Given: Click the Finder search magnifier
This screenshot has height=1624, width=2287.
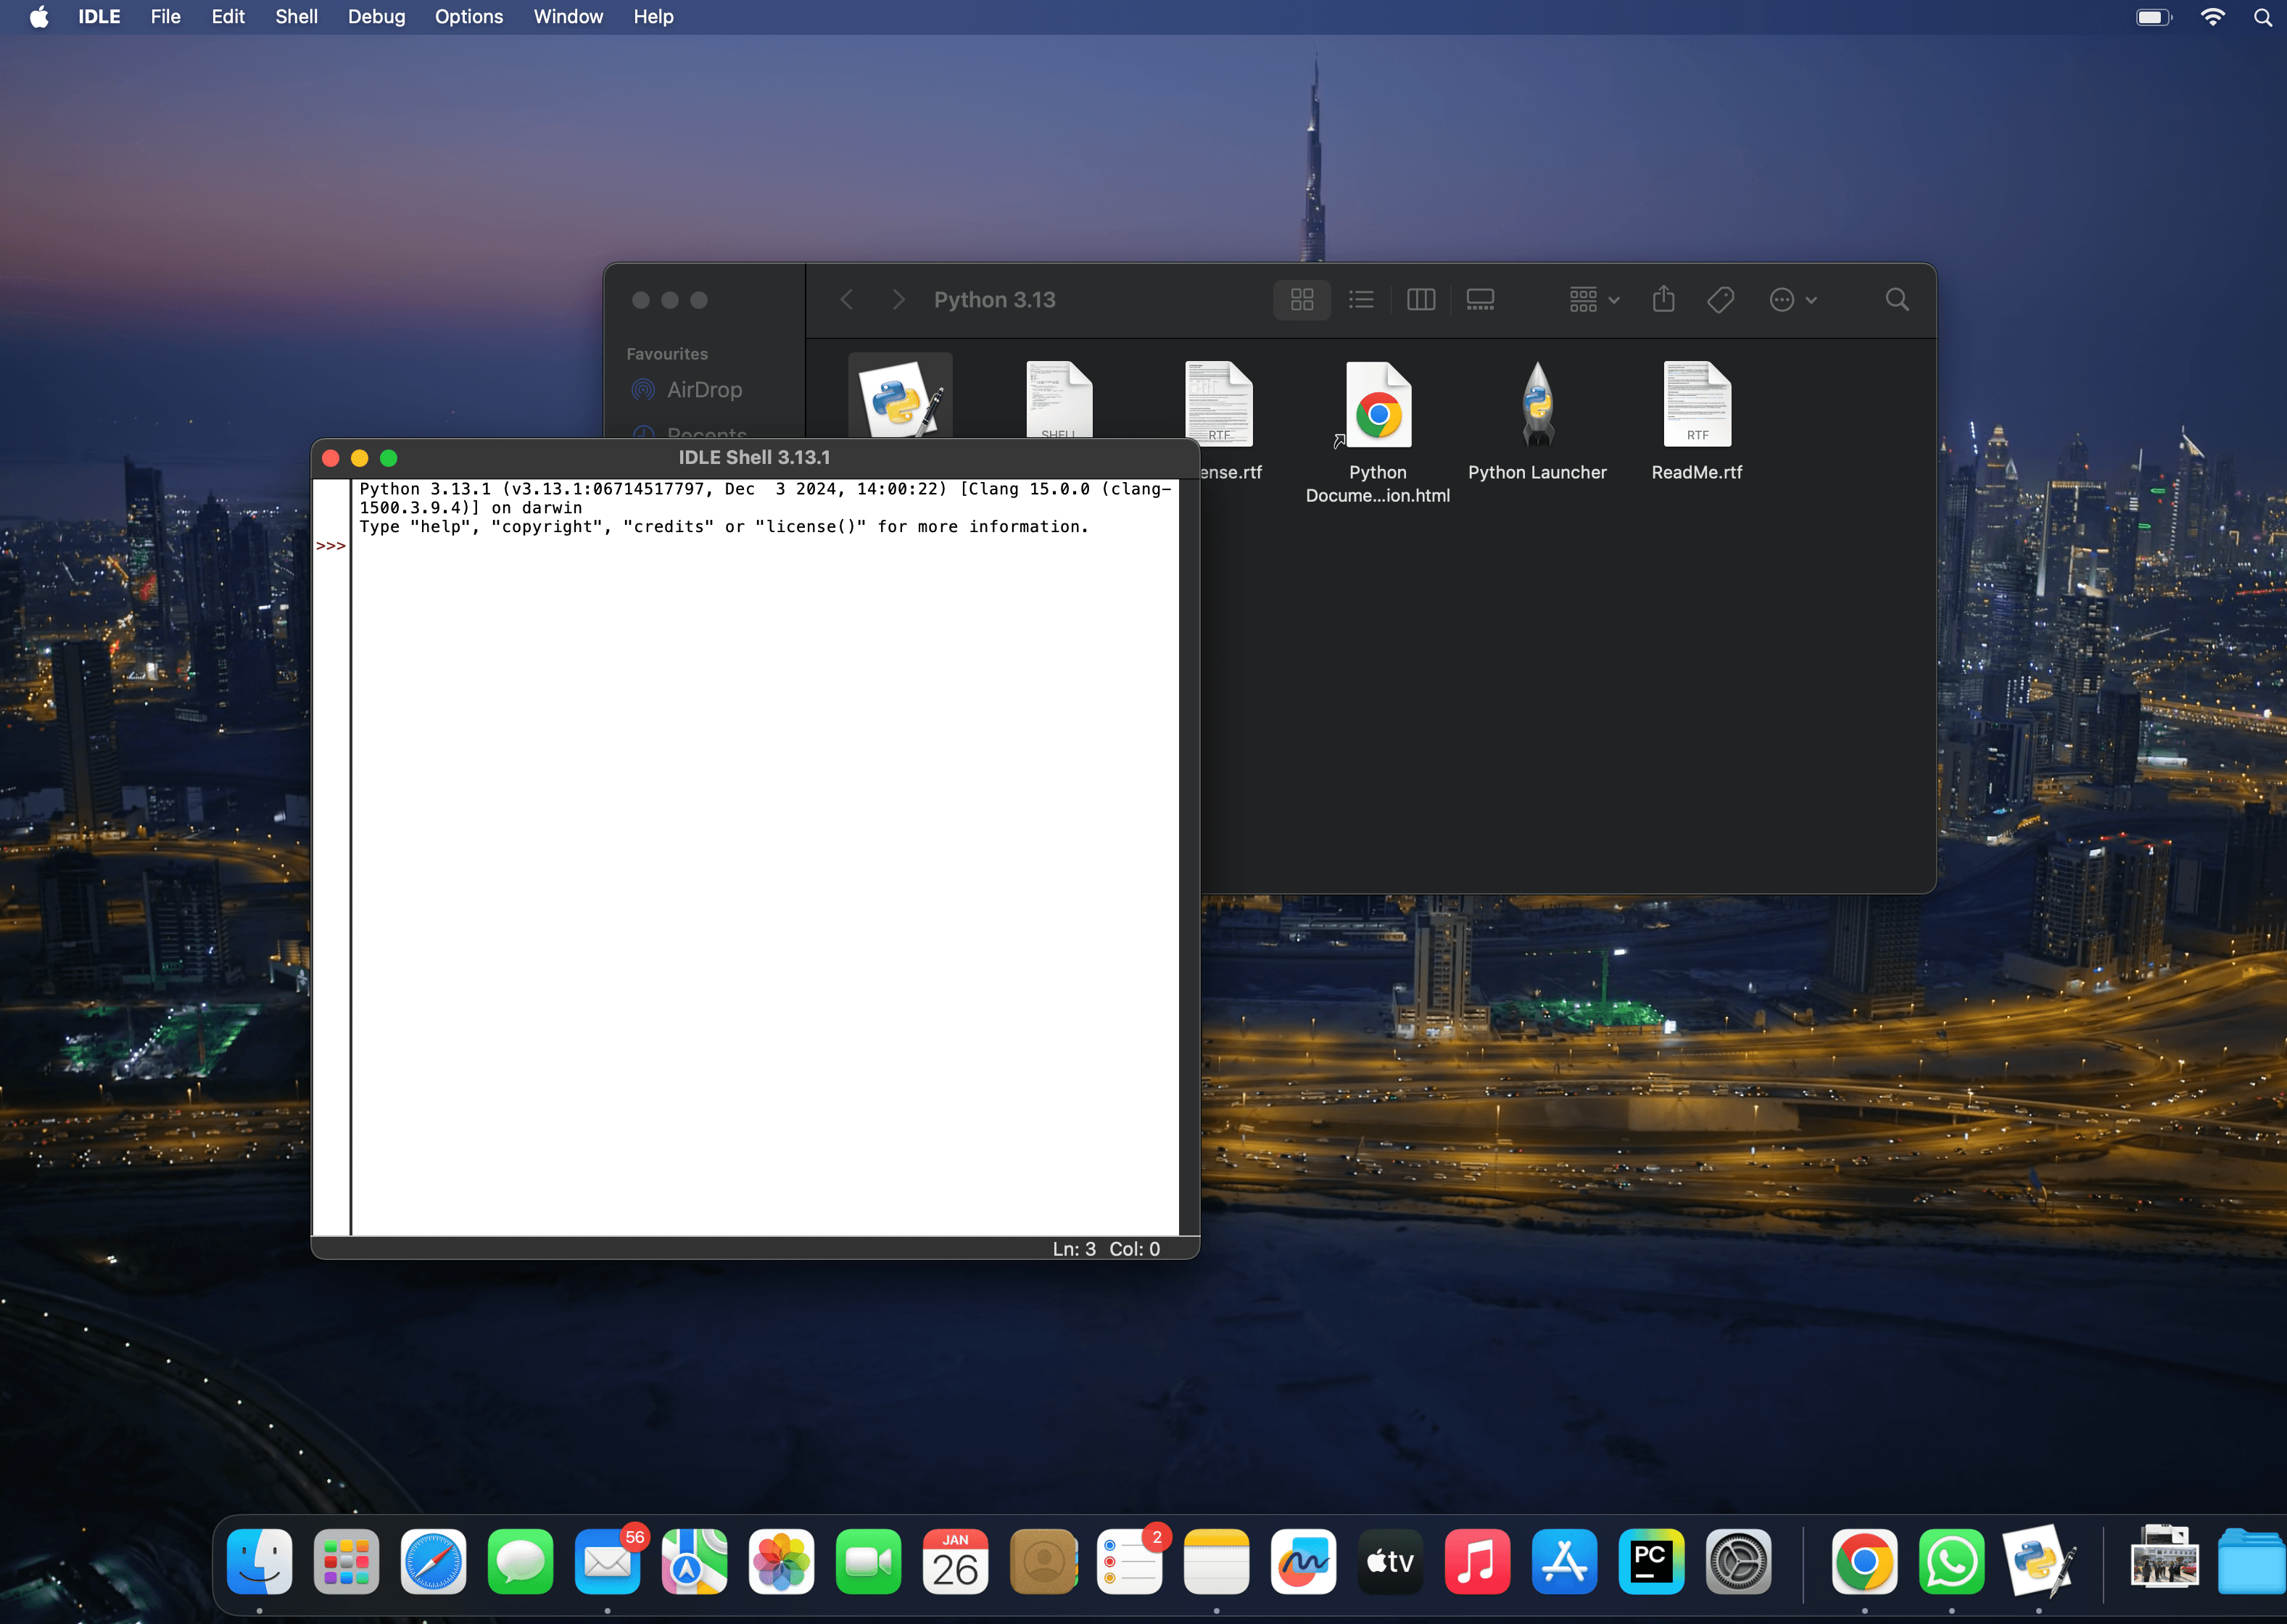Looking at the screenshot, I should [1897, 300].
